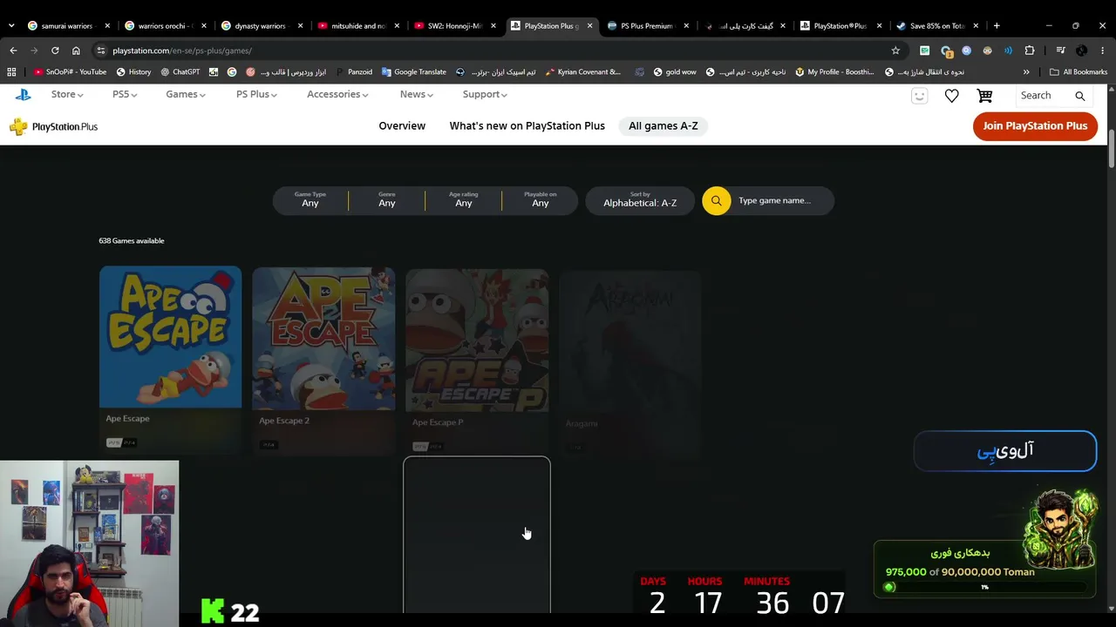
Task: Show more bookmarks with overflow chevron
Action: point(1026,72)
